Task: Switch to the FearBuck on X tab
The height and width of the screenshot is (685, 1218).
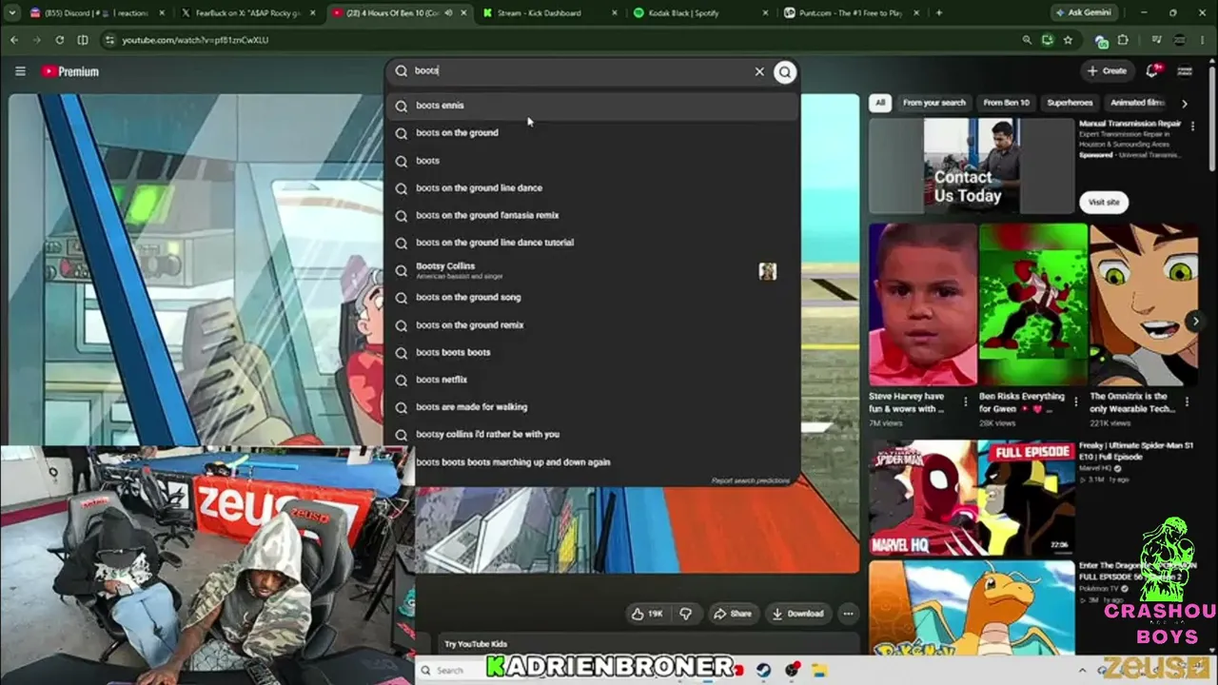Action: 250,12
